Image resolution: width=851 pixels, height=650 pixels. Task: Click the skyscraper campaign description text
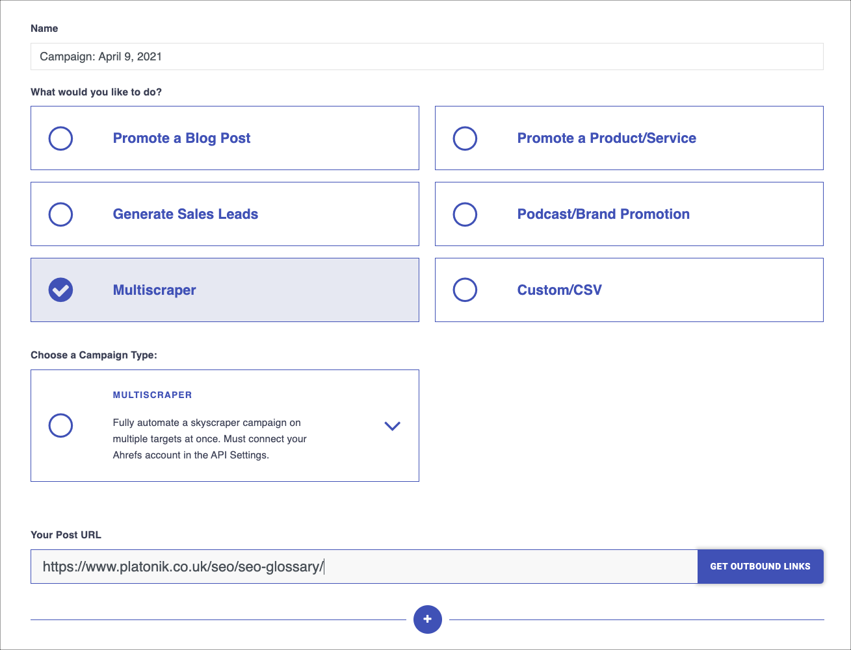coord(209,439)
